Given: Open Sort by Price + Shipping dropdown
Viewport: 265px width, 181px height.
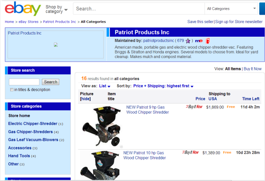Looking at the screenshot, I should pos(163,86).
